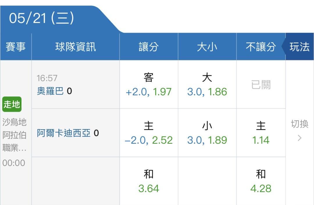Open the 玩法 play-type tab
The height and width of the screenshot is (205, 314).
click(x=299, y=47)
